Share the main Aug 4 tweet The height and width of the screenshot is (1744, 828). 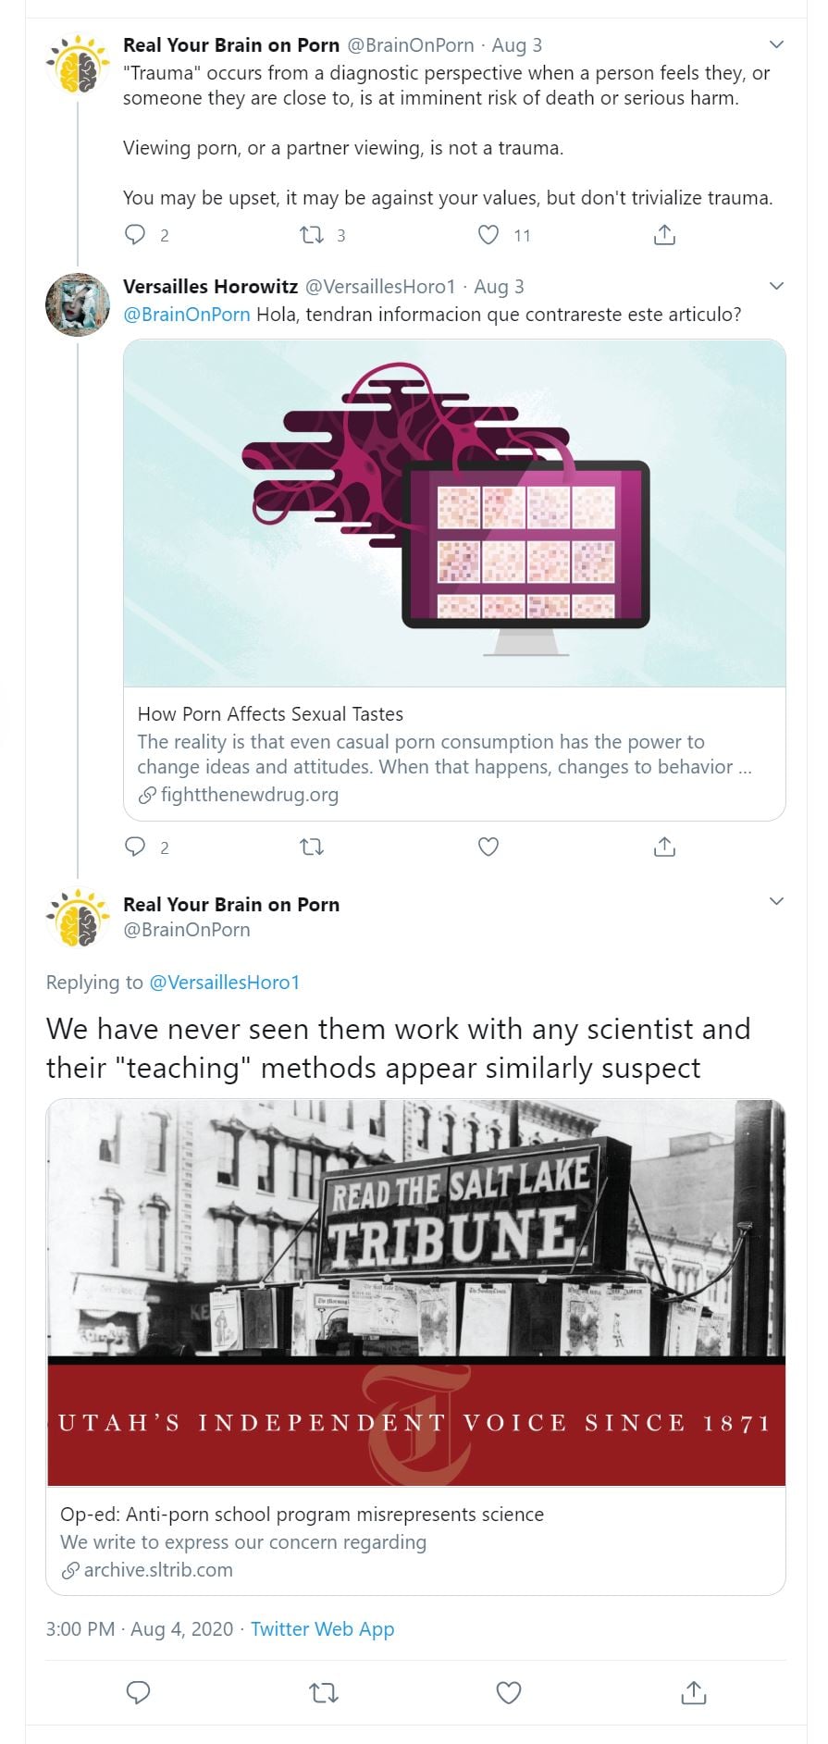[x=693, y=1693]
